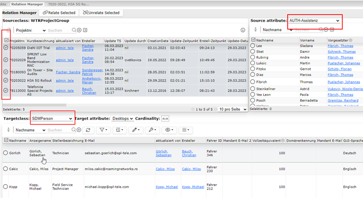
Task: Toggle the select-all checkbox in the project group table
Action: coord(6,40)
